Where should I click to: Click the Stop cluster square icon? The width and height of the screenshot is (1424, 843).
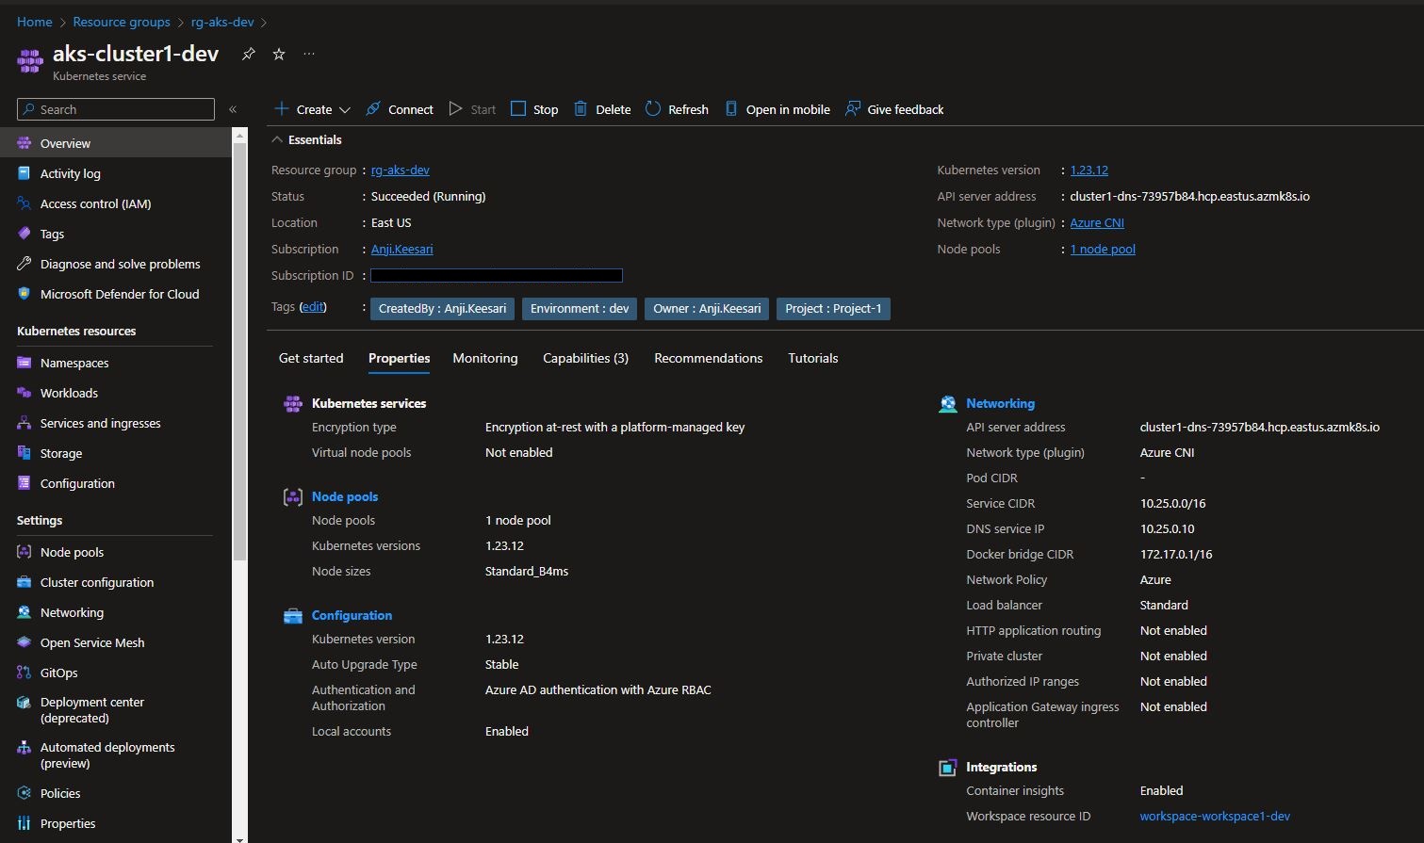(x=517, y=109)
